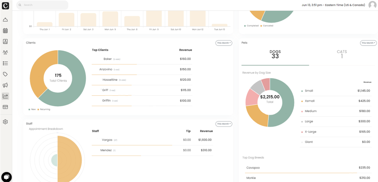Open the megaphone marketing icon
378x182 pixels.
[x=5, y=85]
